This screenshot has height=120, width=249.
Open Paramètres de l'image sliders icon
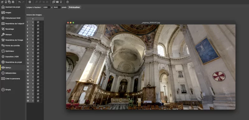pos(3,40)
